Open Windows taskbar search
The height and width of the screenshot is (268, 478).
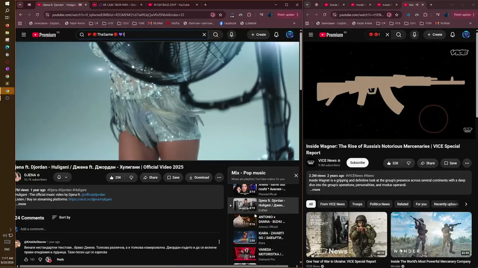tap(7, 11)
